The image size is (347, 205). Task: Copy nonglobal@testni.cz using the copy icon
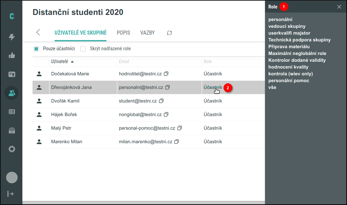(x=166, y=114)
